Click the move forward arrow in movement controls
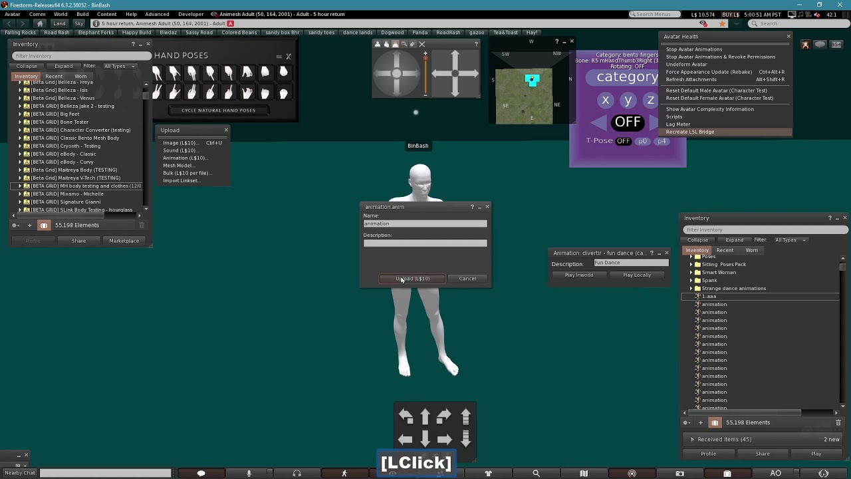851x479 pixels. click(425, 417)
